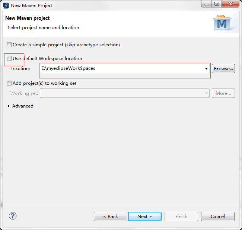
Task: Click the Finish button
Action: tap(181, 217)
